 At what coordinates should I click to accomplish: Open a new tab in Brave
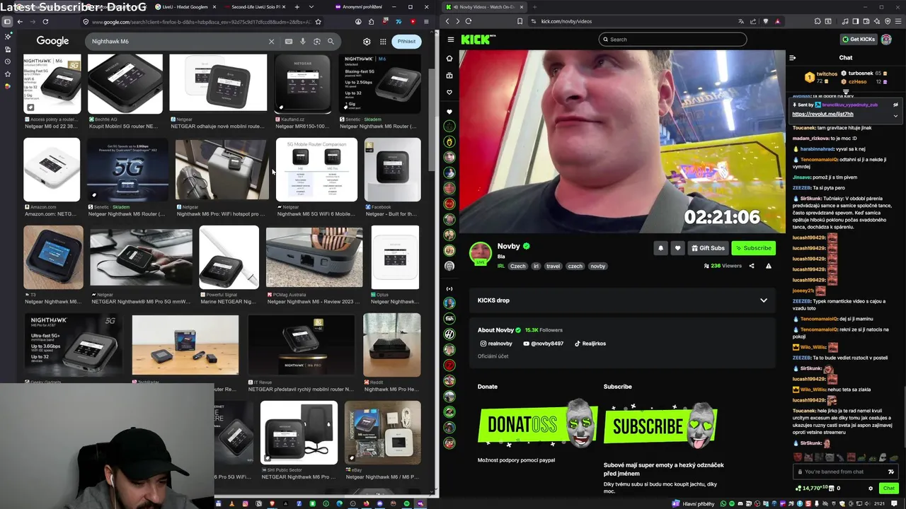[x=534, y=6]
